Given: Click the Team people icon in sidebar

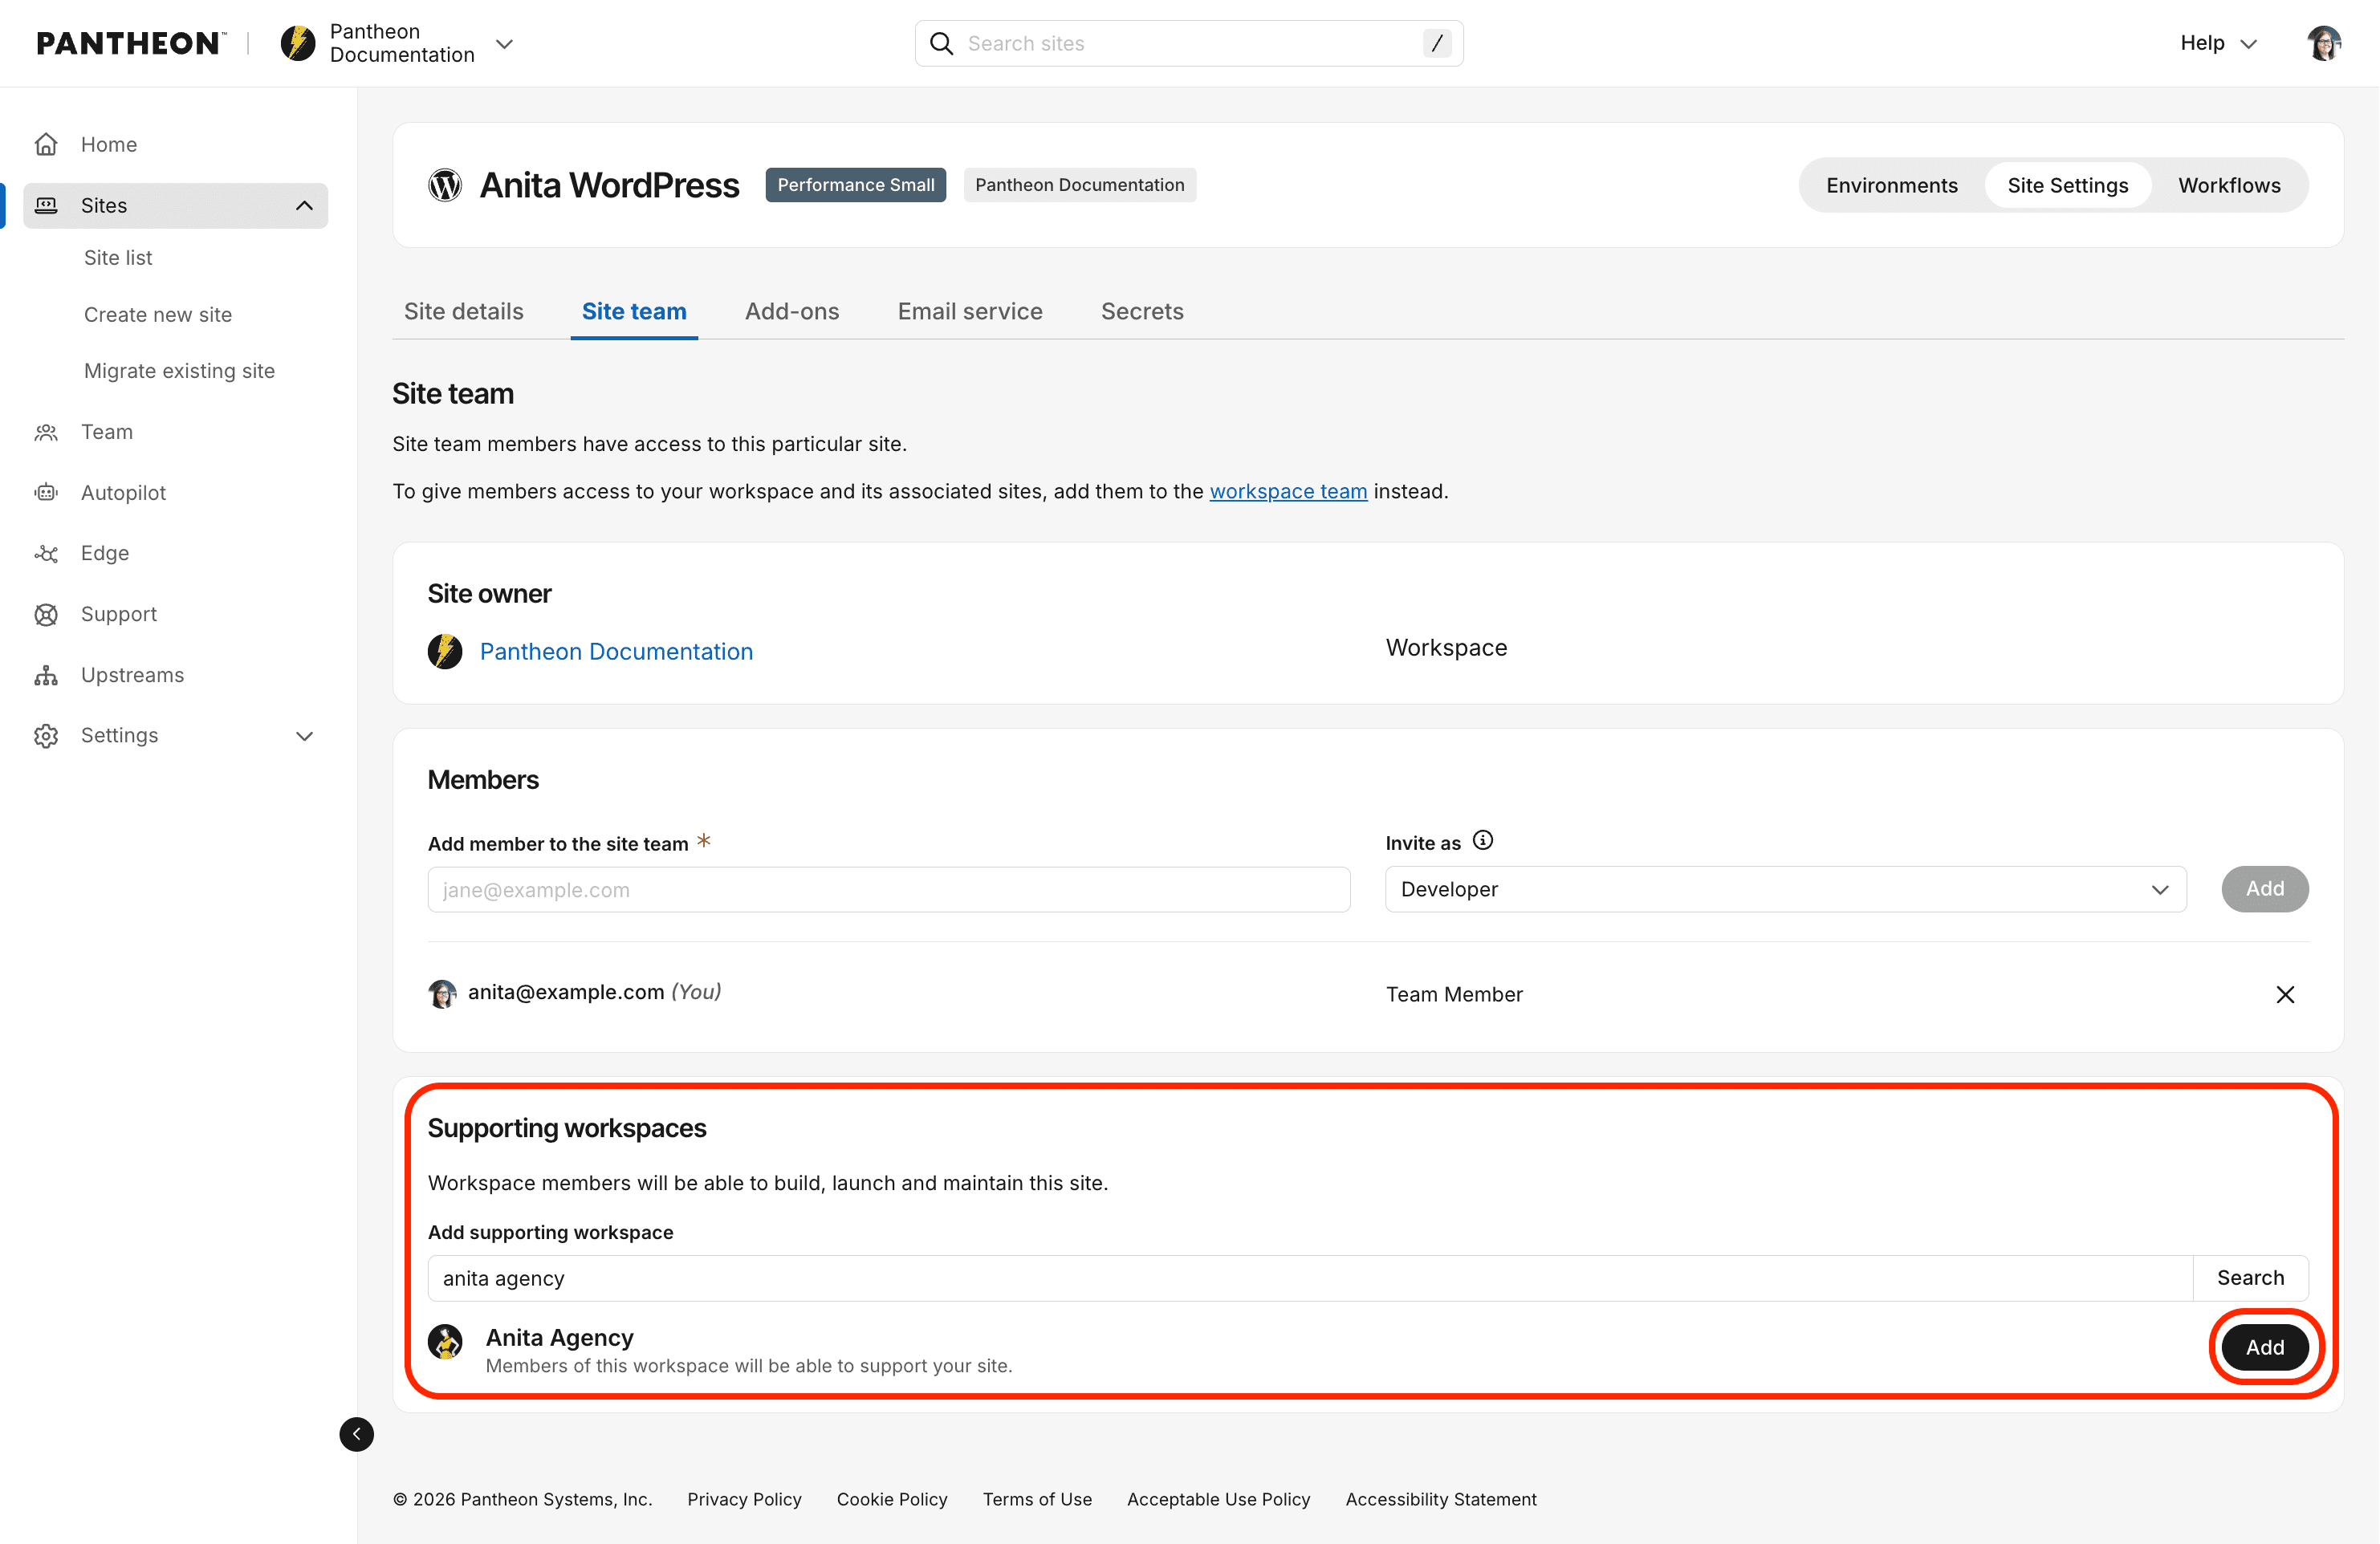Looking at the screenshot, I should (46, 432).
